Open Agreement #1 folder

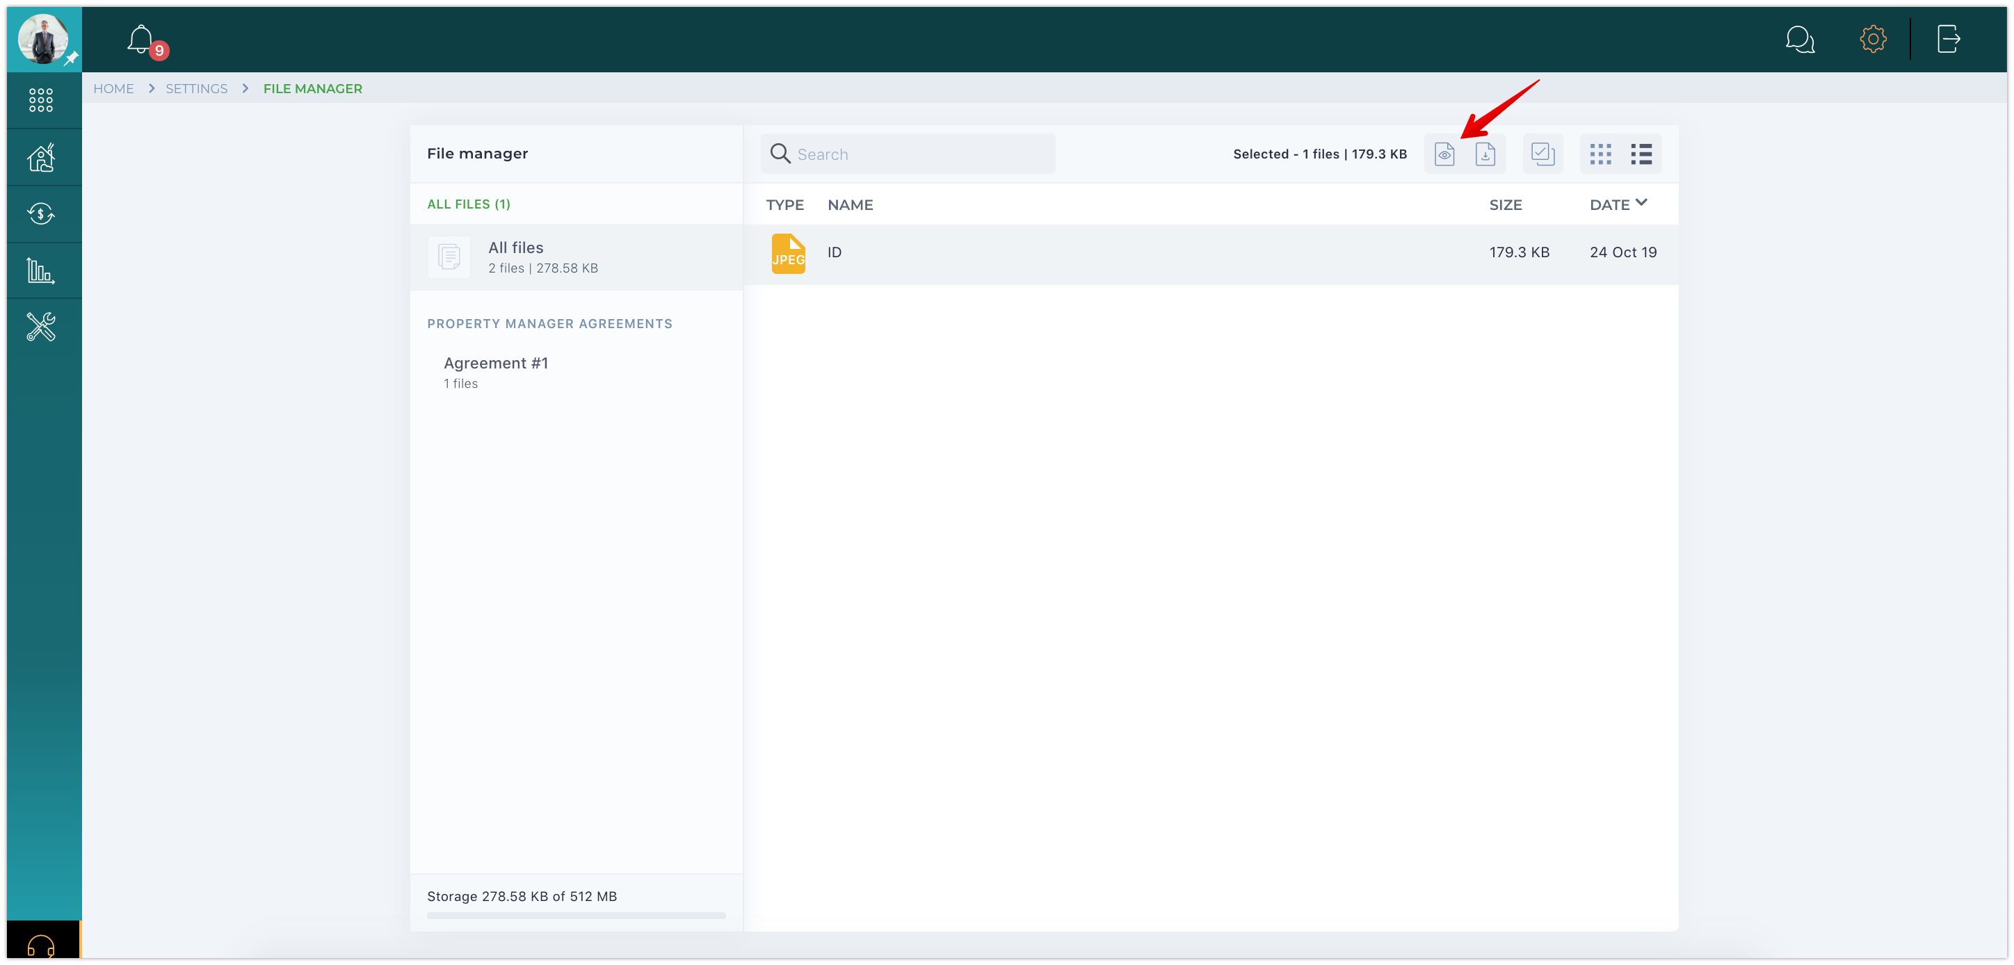point(496,372)
